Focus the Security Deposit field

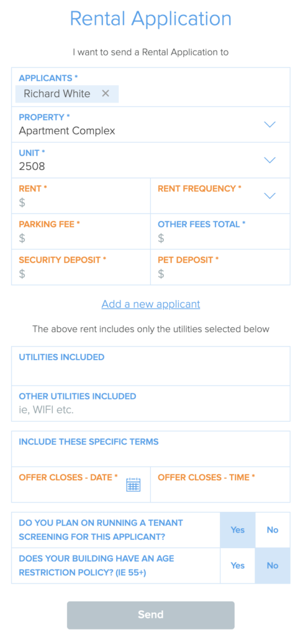(x=81, y=267)
